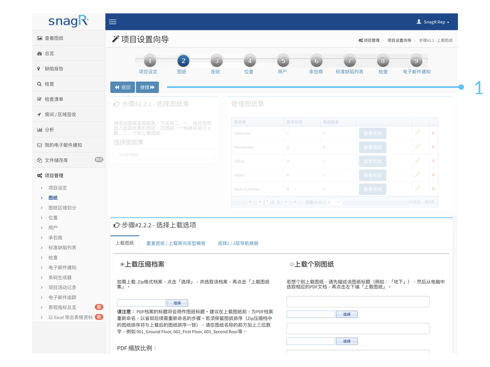This screenshot has width=490, height=367.
Task: Click the hamburger menu icon in header
Action: (x=112, y=22)
